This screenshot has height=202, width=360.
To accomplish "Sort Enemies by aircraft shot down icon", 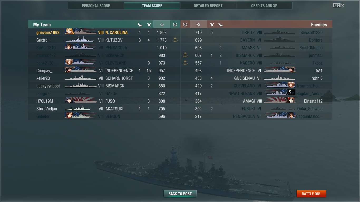I will pos(212,25).
